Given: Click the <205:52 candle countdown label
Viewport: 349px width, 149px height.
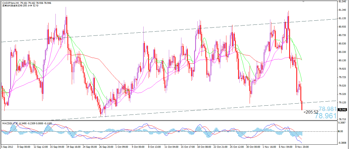Looking at the screenshot, I should 311,112.
